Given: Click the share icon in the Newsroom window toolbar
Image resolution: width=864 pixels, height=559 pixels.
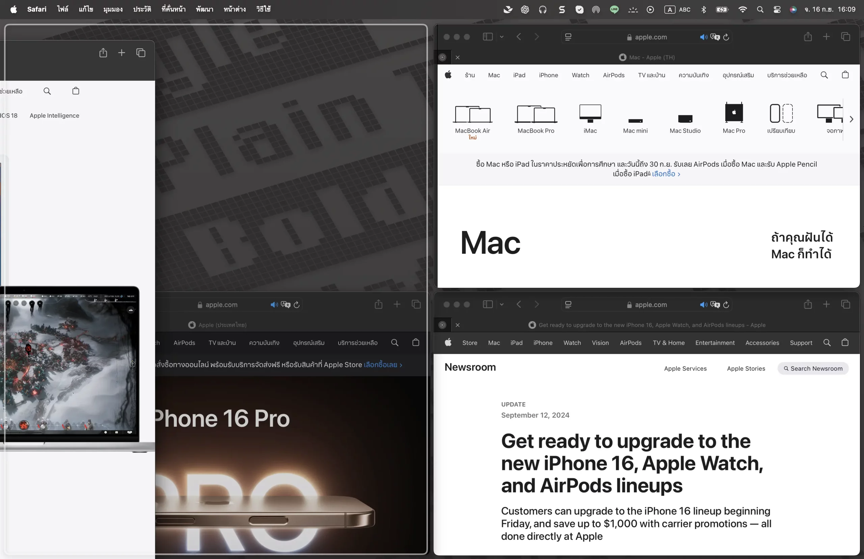Looking at the screenshot, I should pyautogui.click(x=807, y=304).
